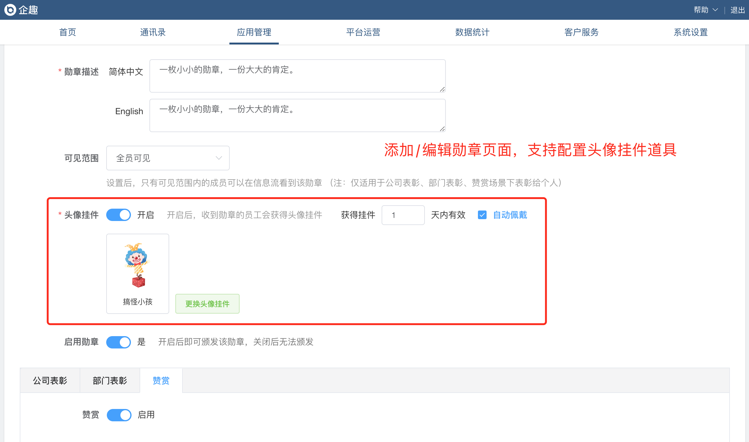
Task: Disable the 启用勋章 toggle
Action: pos(119,342)
